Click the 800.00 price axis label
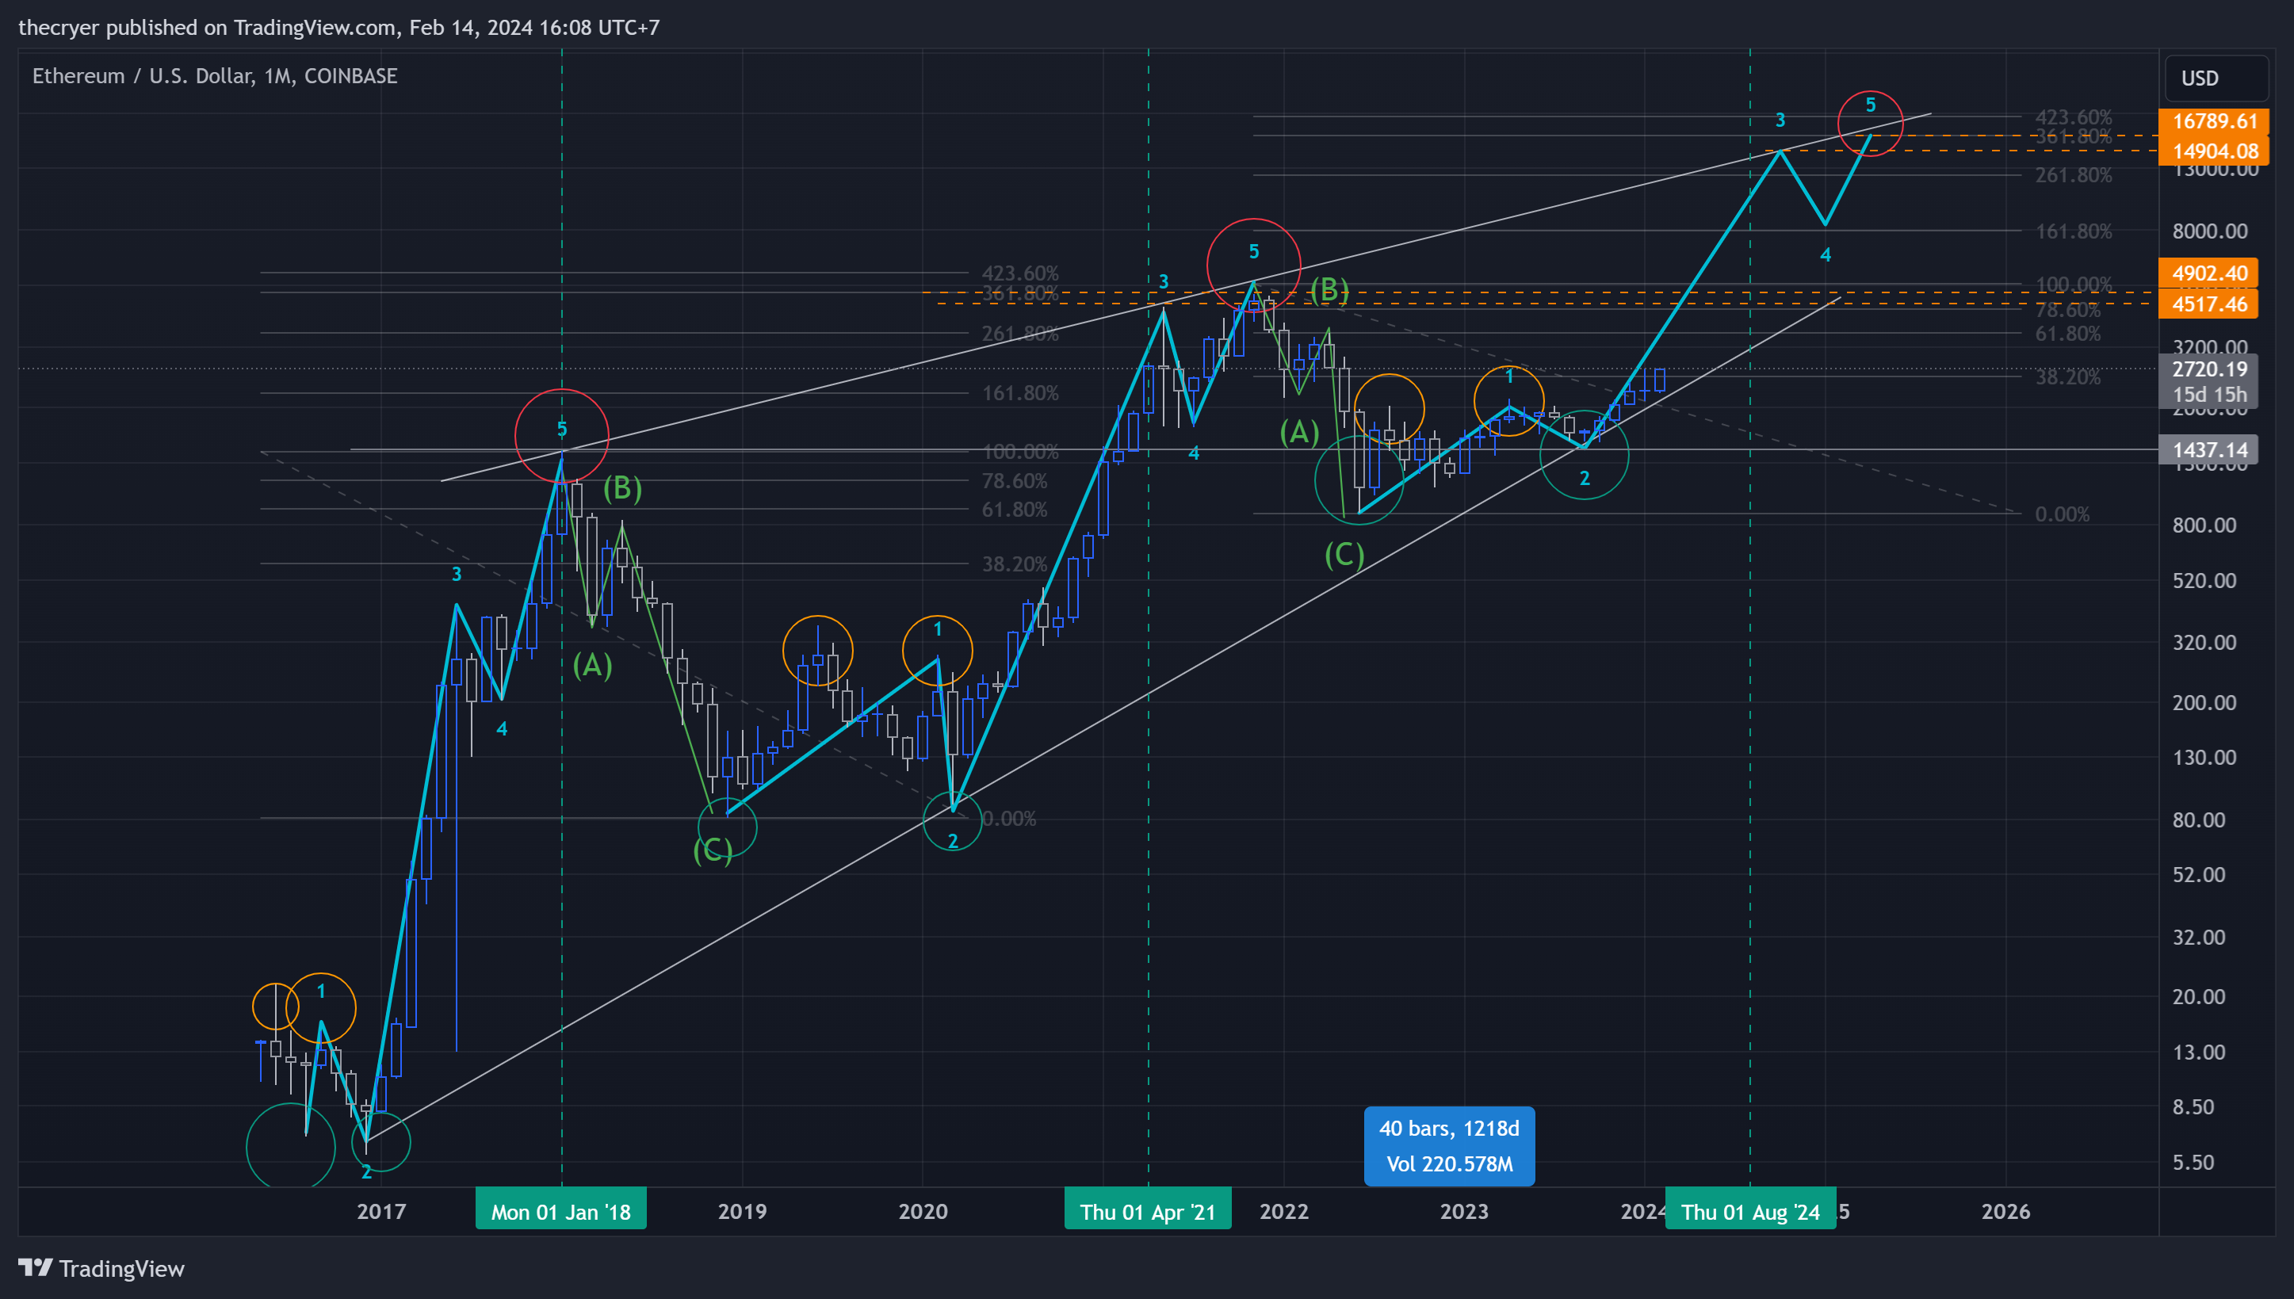The width and height of the screenshot is (2294, 1299). (x=2204, y=525)
